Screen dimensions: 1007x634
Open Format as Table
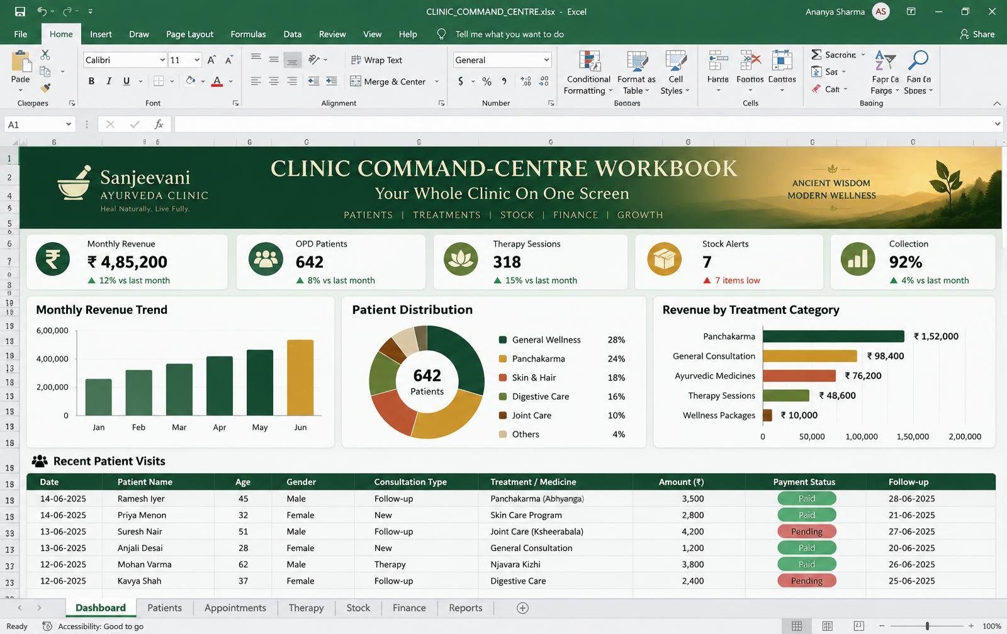(636, 73)
